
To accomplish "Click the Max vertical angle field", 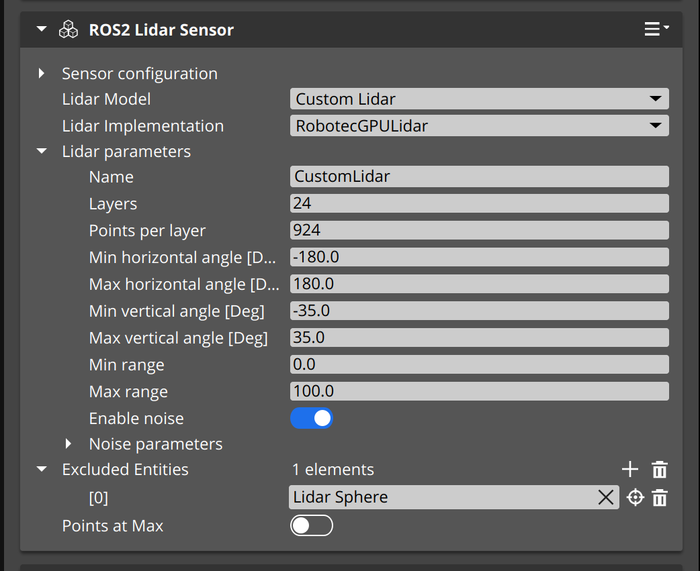I will coord(479,338).
